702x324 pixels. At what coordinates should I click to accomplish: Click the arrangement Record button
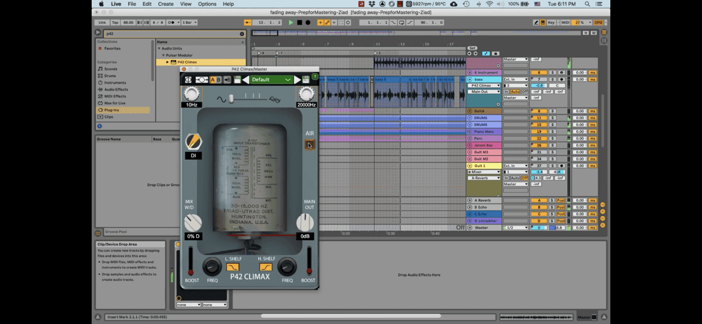tap(308, 22)
